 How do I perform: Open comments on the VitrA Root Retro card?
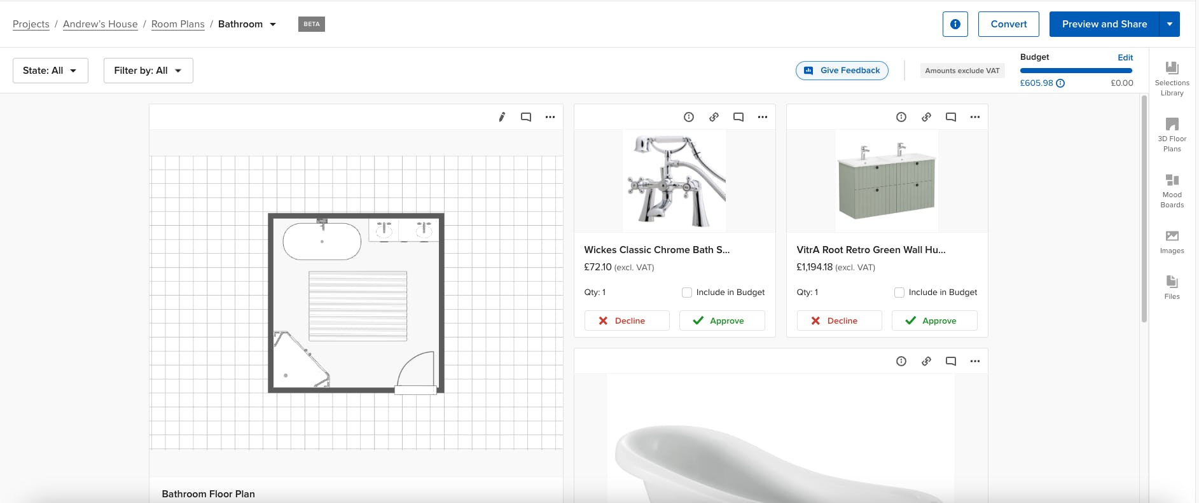pyautogui.click(x=951, y=117)
